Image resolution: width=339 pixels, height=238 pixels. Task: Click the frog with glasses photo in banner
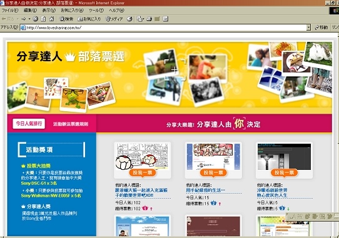74,99
